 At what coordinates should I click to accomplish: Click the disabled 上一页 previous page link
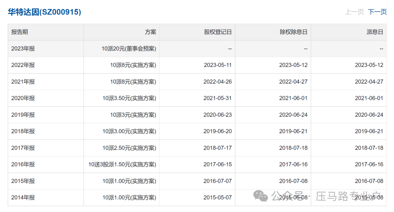[x=354, y=12]
